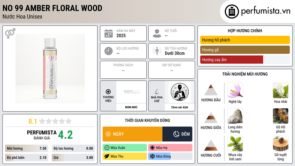295x166 pixels.
Task: Click the NO 99 AMBER FLORAL WOOD title
Action: [x=52, y=8]
